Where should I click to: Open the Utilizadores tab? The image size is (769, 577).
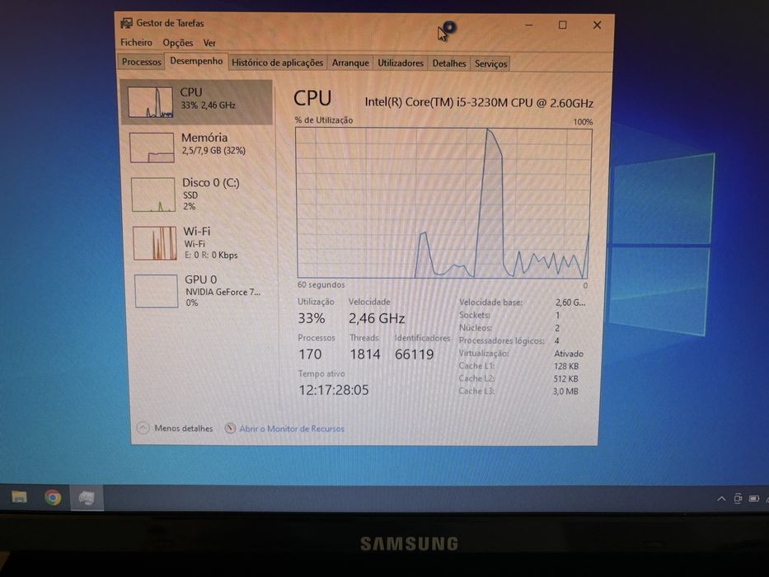[x=401, y=63]
